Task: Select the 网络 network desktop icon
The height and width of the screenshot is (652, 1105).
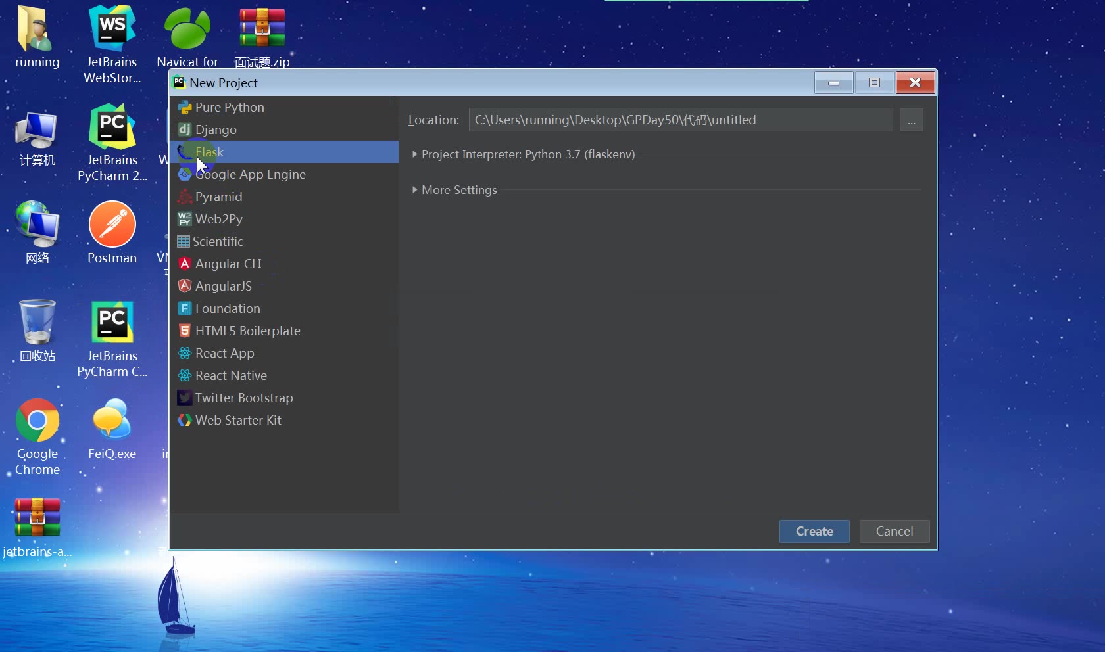Action: point(37,225)
